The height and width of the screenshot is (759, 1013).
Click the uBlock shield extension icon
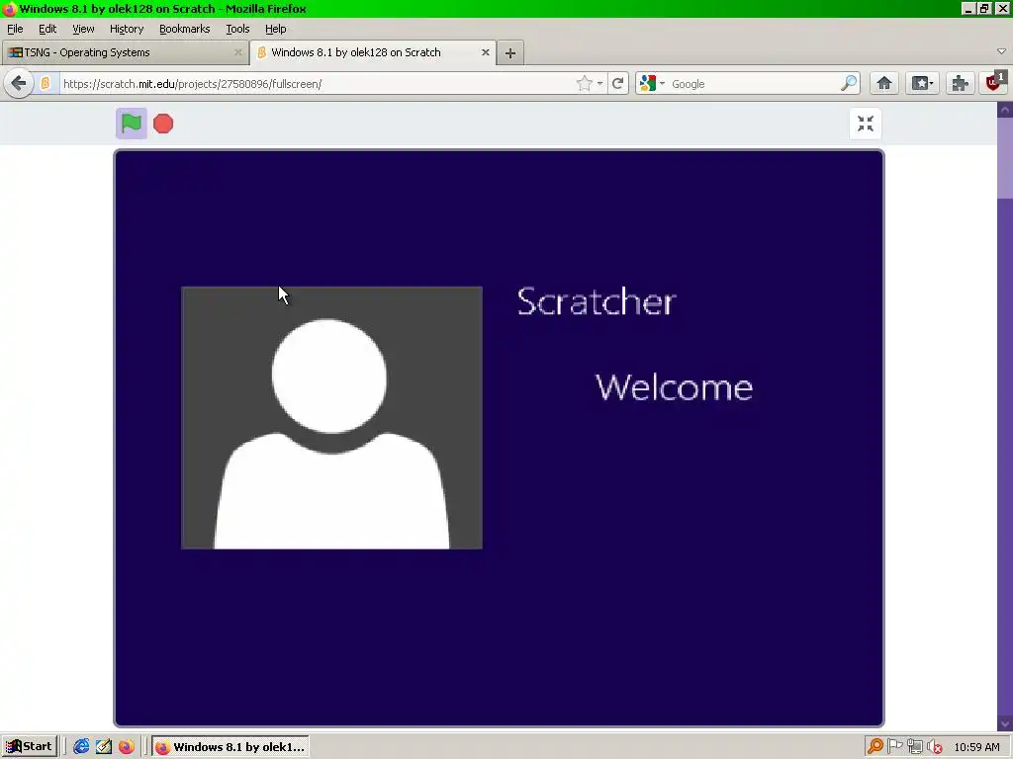point(995,83)
